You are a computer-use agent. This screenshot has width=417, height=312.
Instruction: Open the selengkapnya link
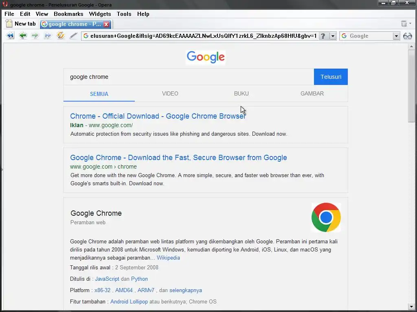(186, 290)
